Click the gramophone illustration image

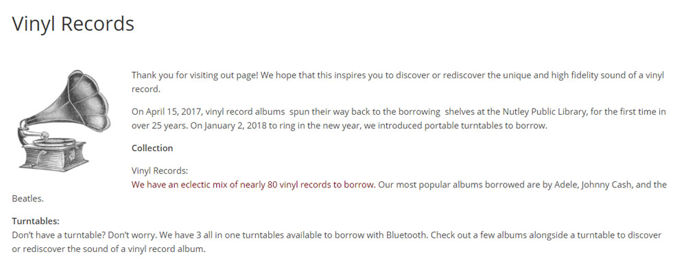coord(63,121)
